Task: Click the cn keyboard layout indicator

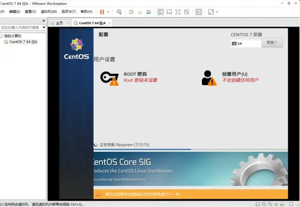Action: 245,43
